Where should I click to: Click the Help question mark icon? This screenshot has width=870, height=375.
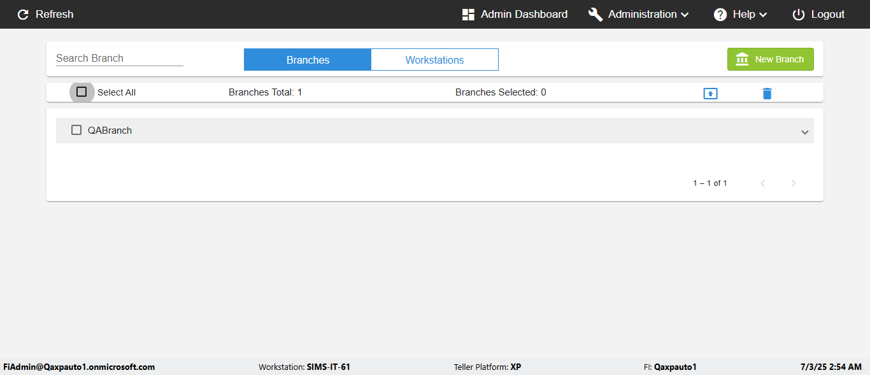coord(720,15)
